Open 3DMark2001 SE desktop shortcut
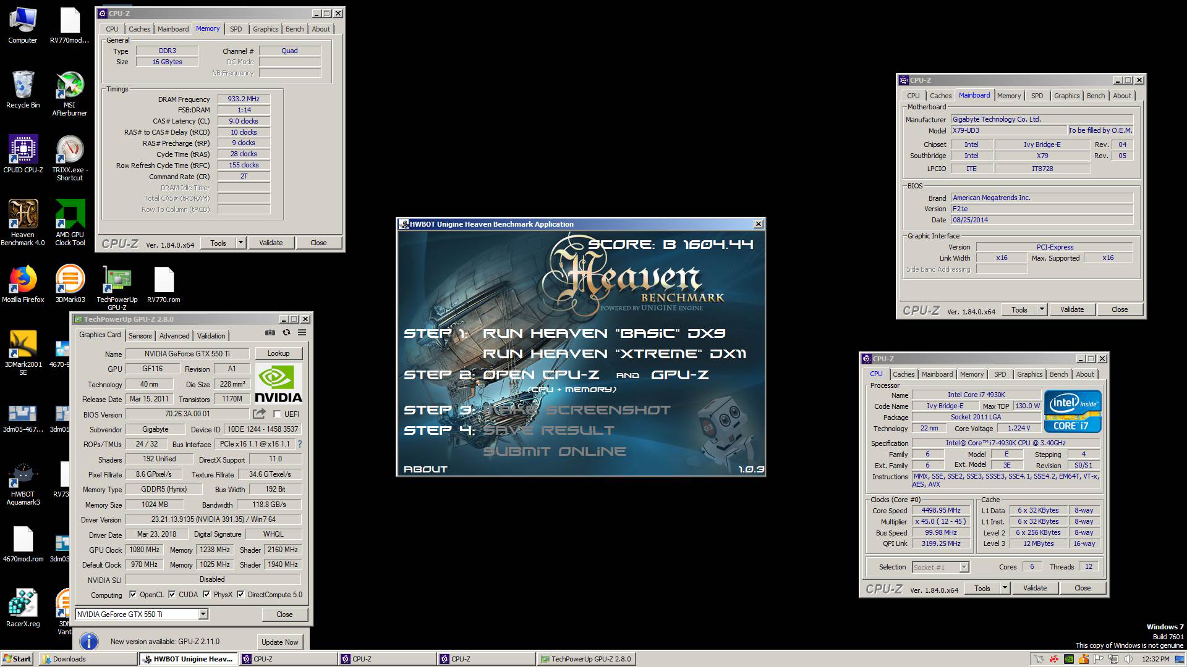 [x=23, y=353]
